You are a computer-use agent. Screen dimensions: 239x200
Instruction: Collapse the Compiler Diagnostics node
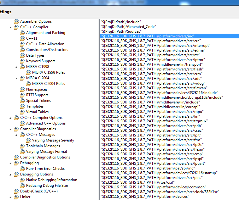click(10, 129)
